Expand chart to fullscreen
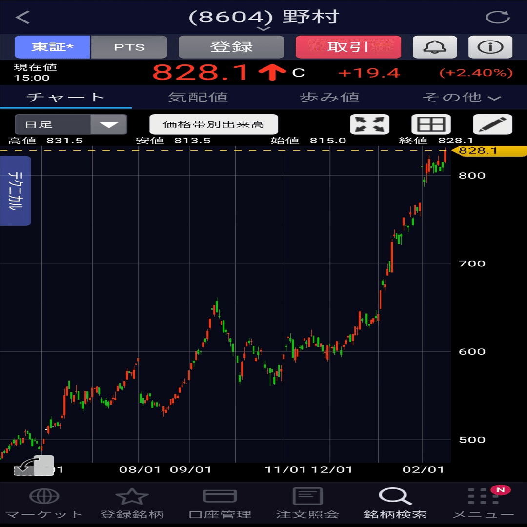Screen dimensions: 527x527 [370, 124]
